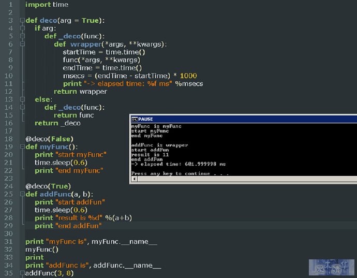Collapse fold marker at line 5 def _deco

(22, 36)
